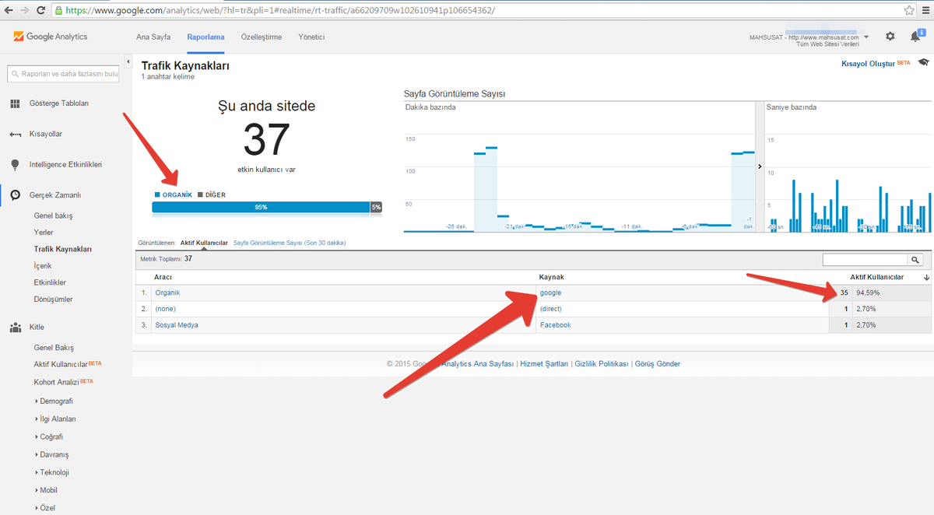
Task: Switch view to Sayfa Görüntüleme Sayısı (Son 30 dakika)
Action: [x=290, y=243]
